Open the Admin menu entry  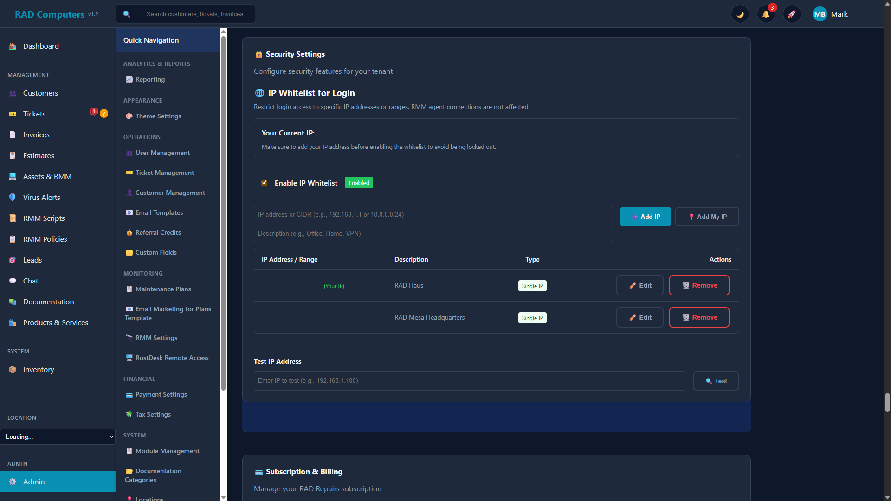pos(34,482)
